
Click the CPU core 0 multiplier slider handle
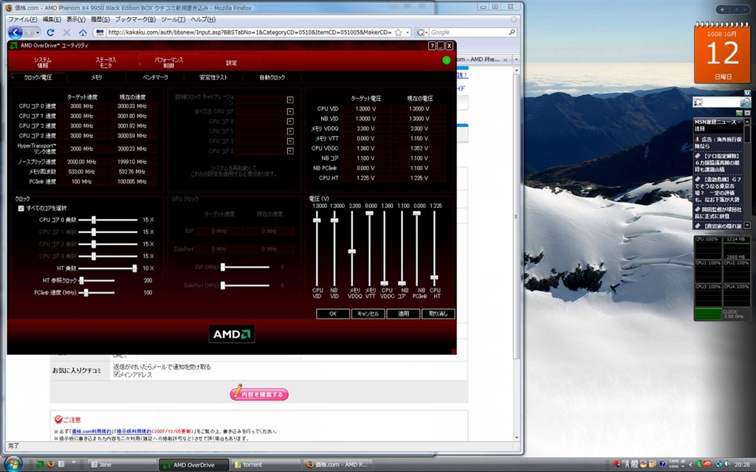click(94, 220)
